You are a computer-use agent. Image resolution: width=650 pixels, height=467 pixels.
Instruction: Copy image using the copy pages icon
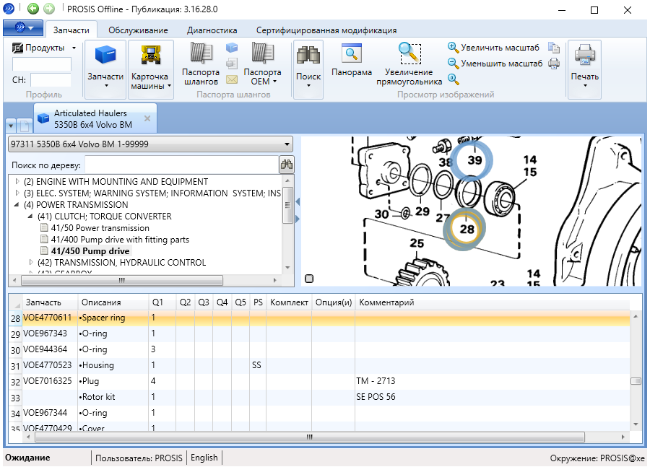point(554,48)
